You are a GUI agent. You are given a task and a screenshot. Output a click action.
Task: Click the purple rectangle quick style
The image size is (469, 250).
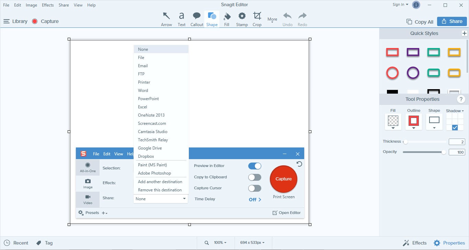(413, 52)
